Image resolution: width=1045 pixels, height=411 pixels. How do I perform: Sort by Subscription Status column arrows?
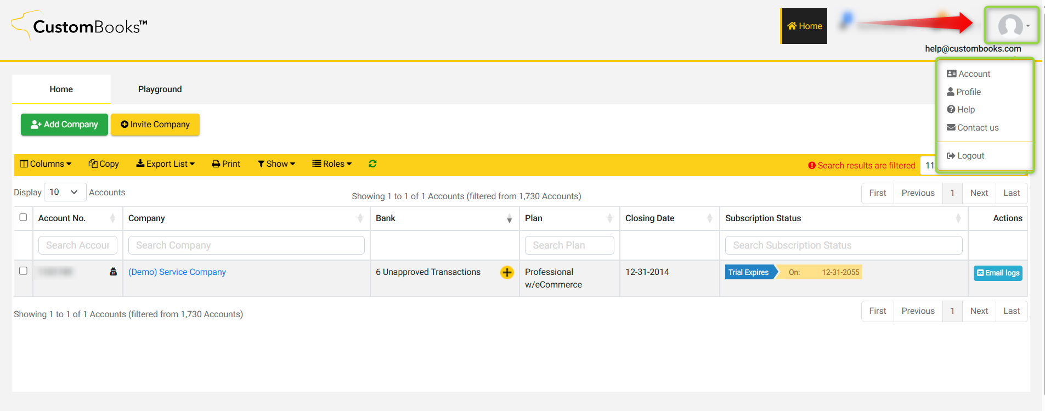point(958,218)
